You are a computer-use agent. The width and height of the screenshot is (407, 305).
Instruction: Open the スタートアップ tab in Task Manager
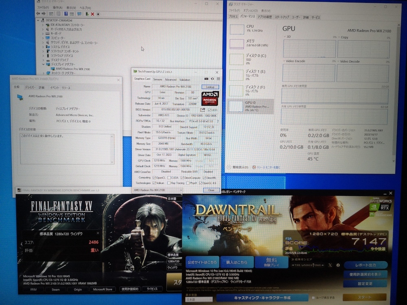[x=282, y=17]
